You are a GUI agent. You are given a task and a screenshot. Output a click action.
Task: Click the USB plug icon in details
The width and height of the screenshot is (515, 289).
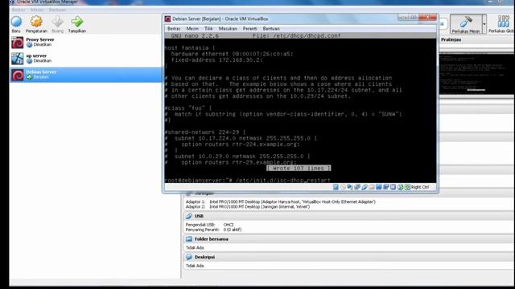[x=189, y=216]
